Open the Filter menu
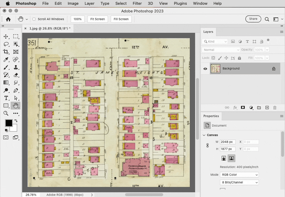This screenshot has width=285, height=197. pyautogui.click(x=137, y=3)
